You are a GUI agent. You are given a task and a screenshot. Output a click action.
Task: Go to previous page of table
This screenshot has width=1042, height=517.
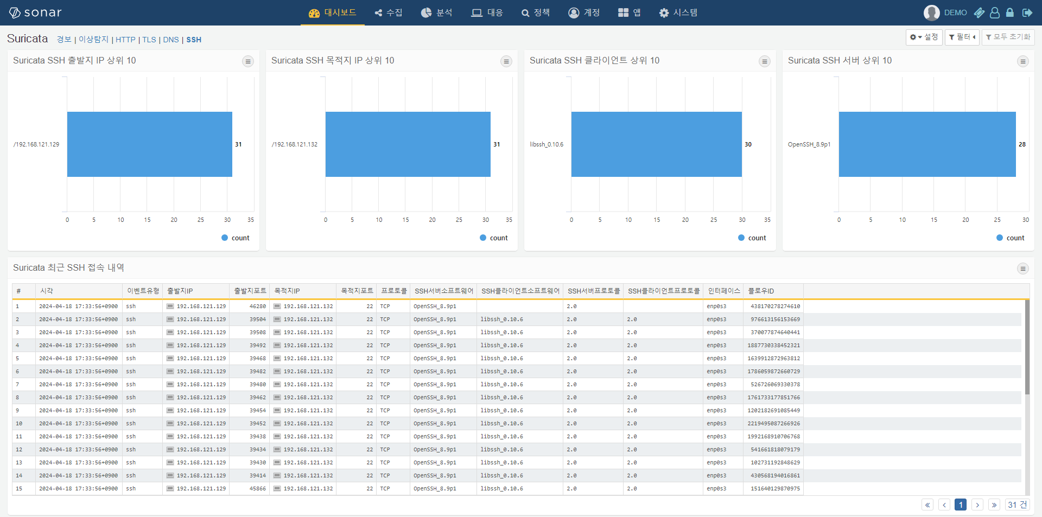point(944,505)
